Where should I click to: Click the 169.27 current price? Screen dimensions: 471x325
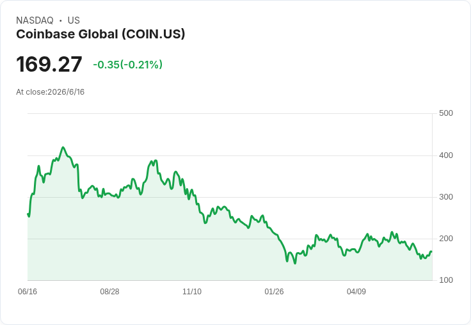(x=49, y=64)
